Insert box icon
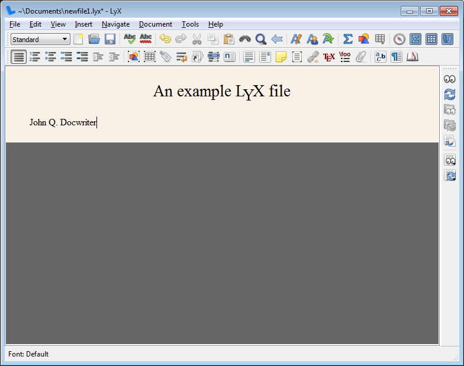The image size is (464, 366). point(297,57)
